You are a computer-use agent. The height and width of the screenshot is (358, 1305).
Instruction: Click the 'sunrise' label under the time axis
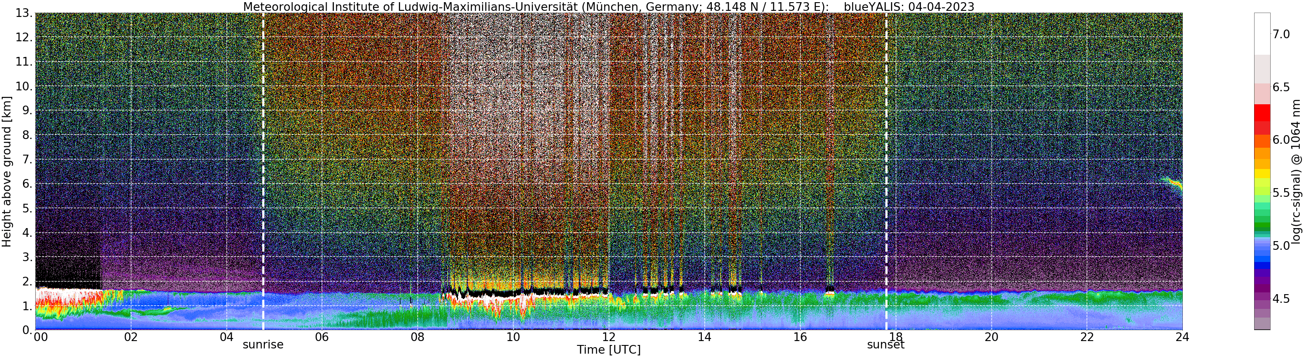coord(263,345)
